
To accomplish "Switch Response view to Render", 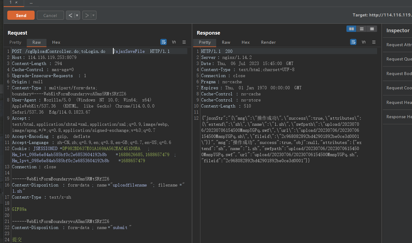I will click(268, 42).
